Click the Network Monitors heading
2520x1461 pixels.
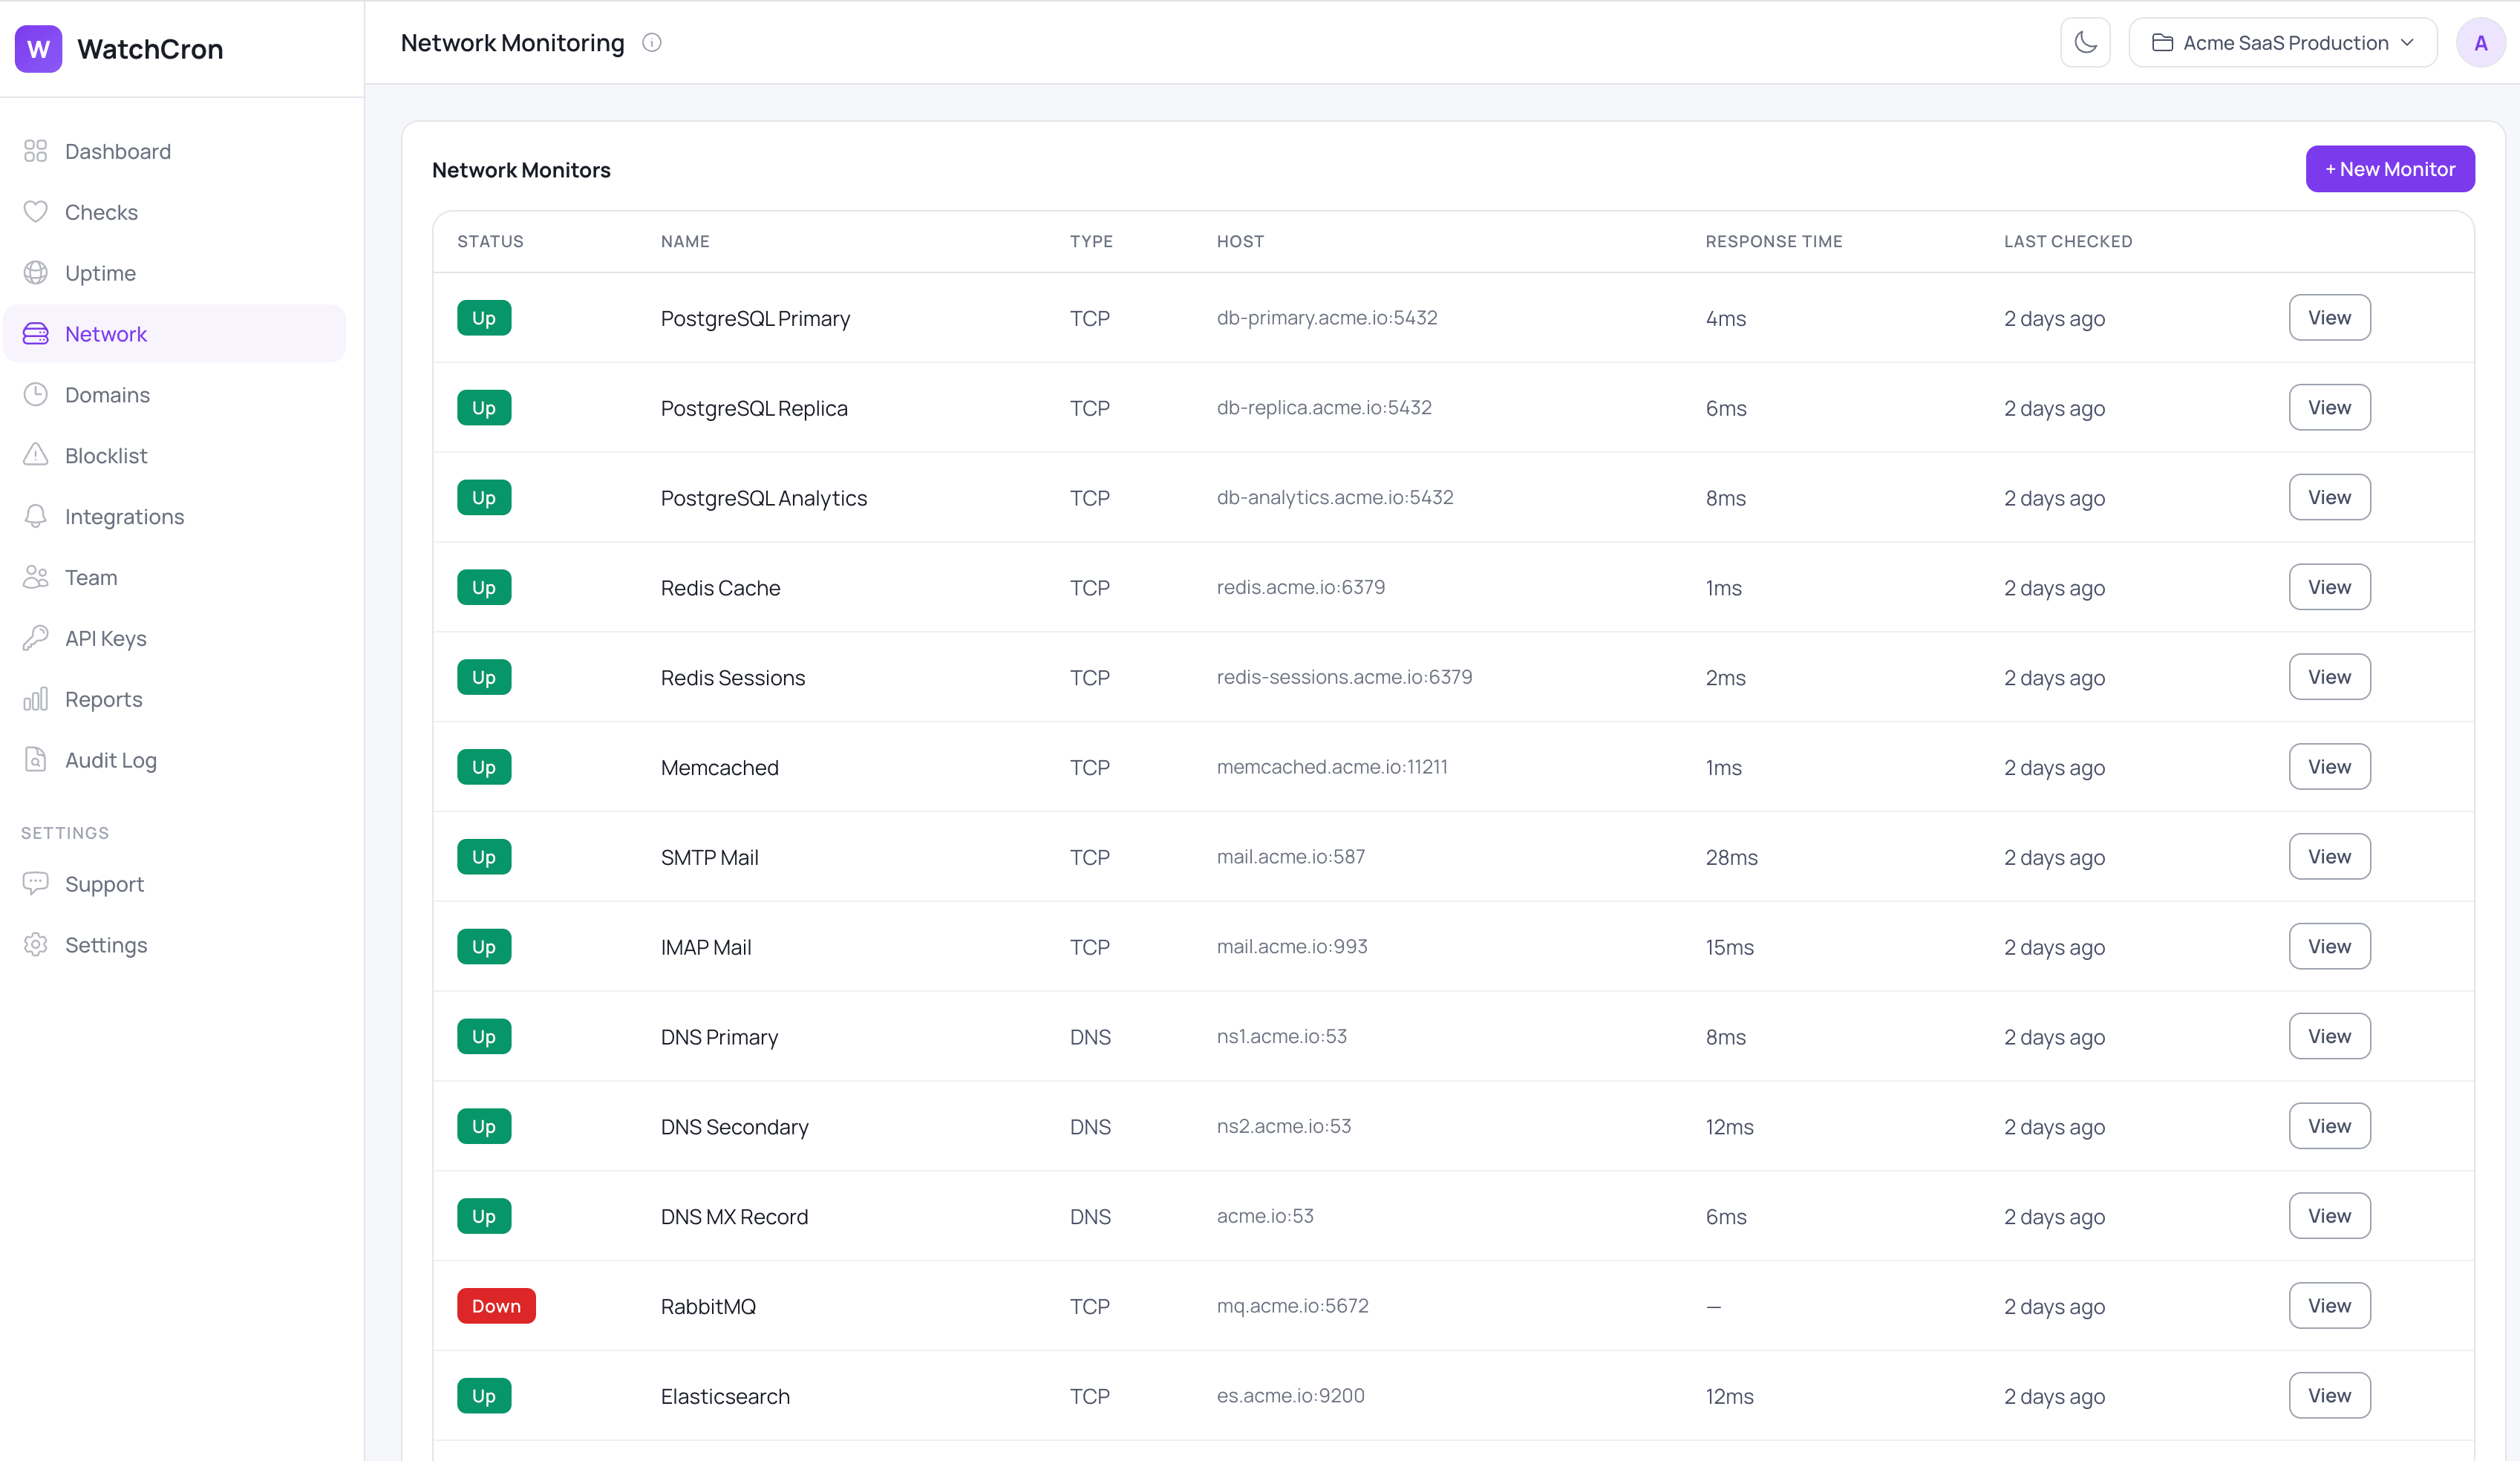[521, 170]
